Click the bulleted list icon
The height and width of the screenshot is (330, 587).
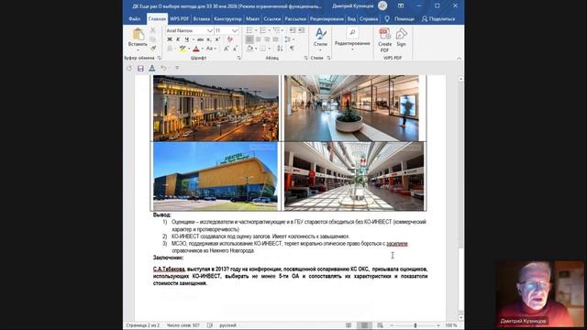[249, 30]
